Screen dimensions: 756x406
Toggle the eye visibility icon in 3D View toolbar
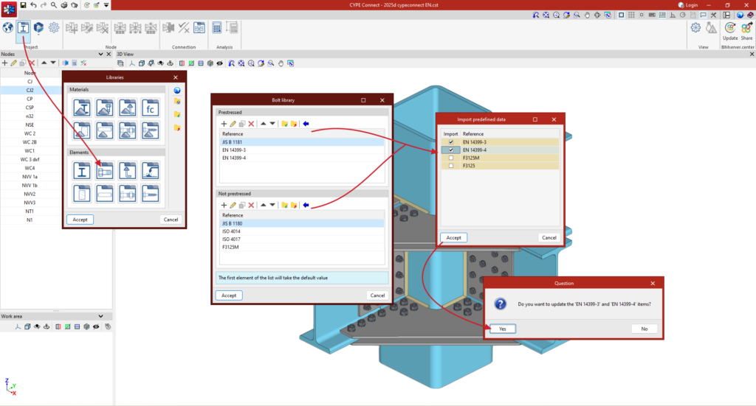(x=220, y=63)
